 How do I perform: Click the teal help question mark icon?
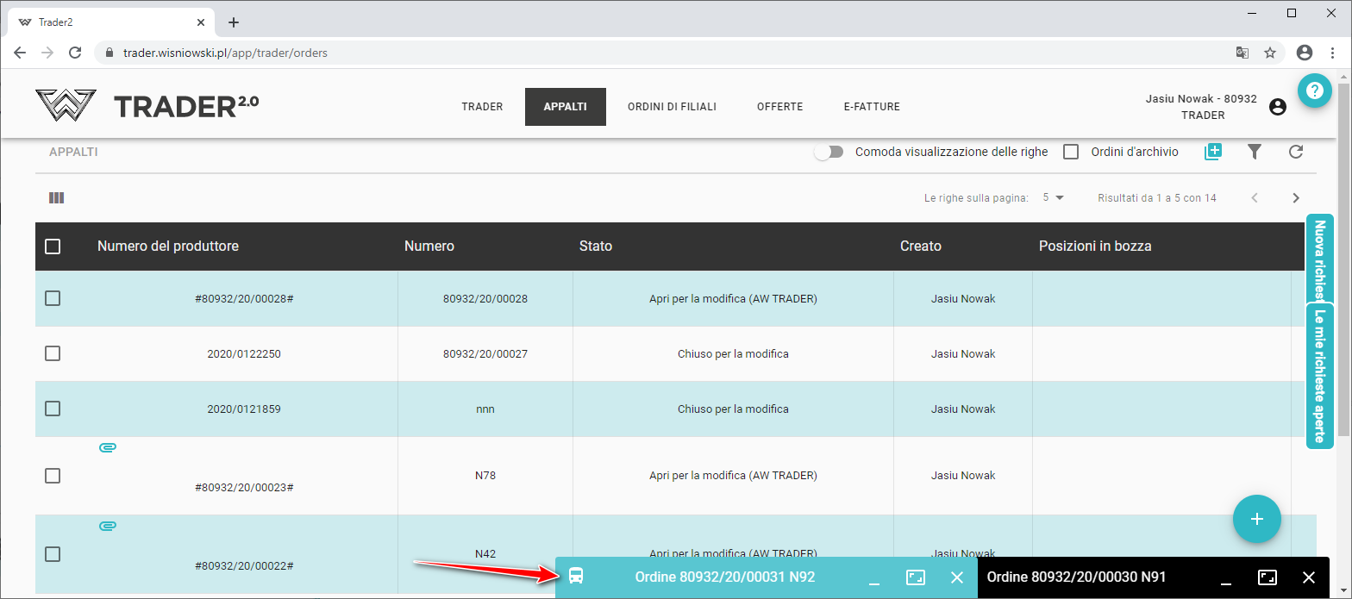click(1314, 90)
